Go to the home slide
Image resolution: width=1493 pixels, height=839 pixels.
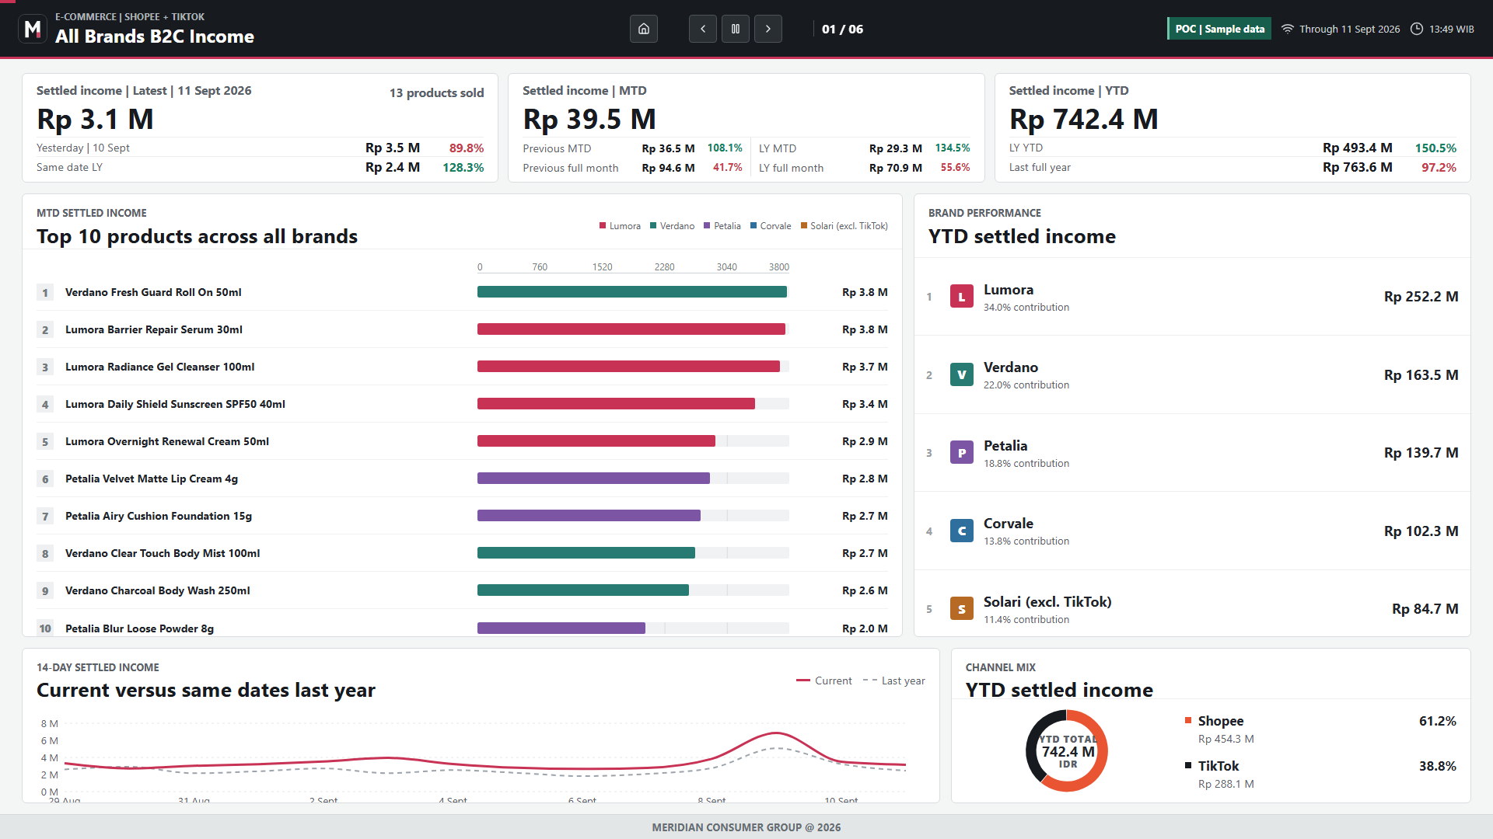coord(644,29)
